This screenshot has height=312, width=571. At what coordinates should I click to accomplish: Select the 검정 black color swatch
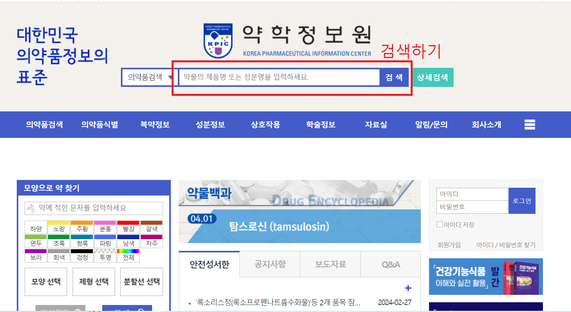coord(82,256)
